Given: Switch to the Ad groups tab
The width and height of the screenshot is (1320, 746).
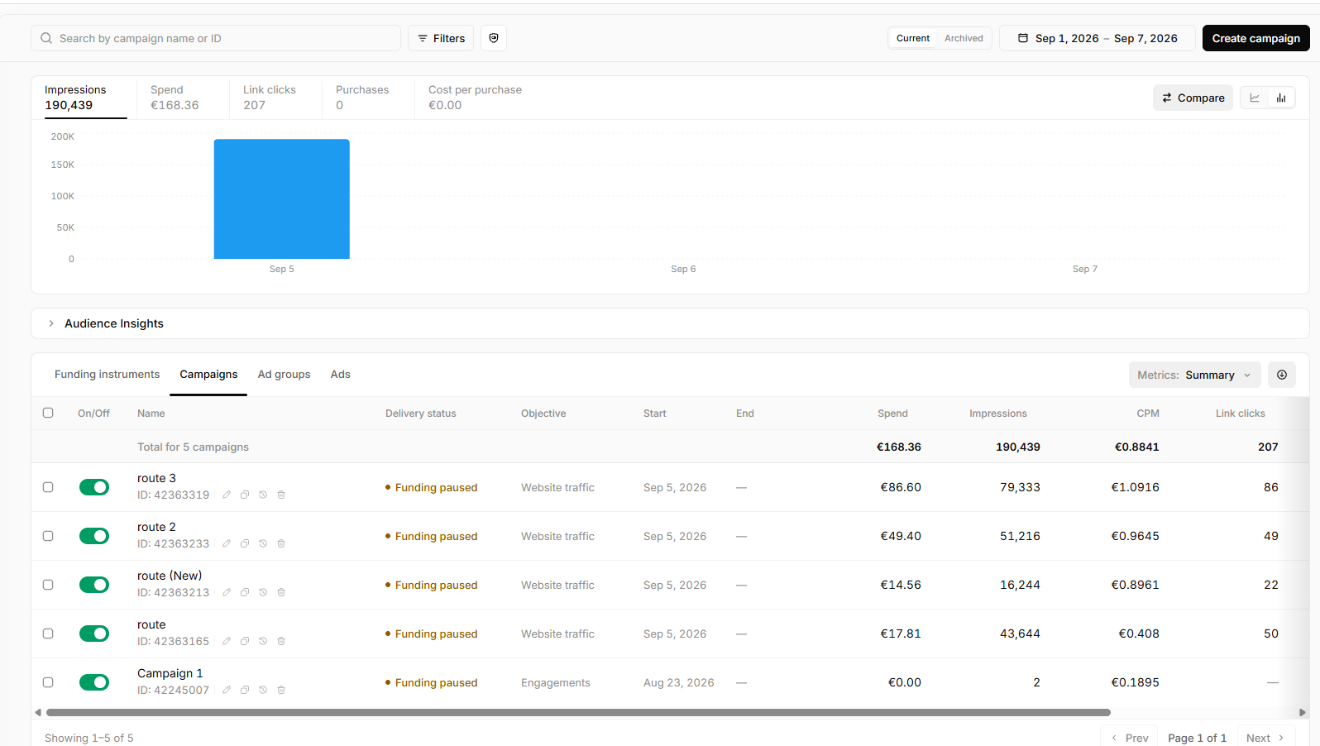Looking at the screenshot, I should (284, 375).
